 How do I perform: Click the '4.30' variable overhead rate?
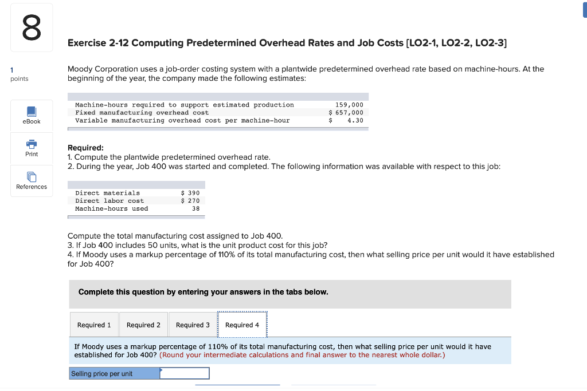(355, 120)
